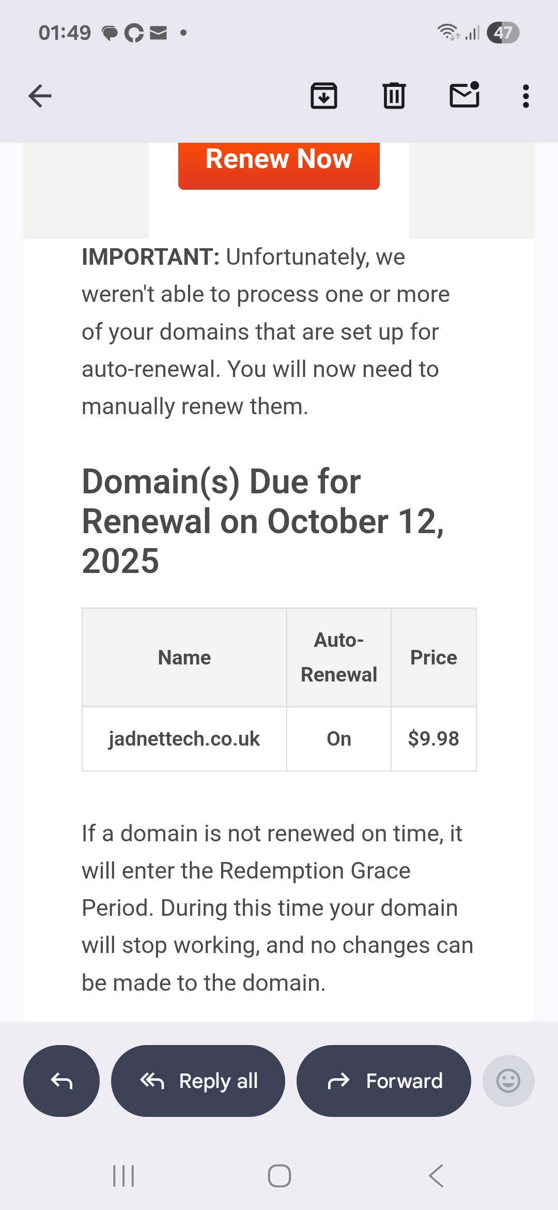Tap the jadnettech.co.uk domain name
The width and height of the screenshot is (558, 1210).
pos(184,739)
